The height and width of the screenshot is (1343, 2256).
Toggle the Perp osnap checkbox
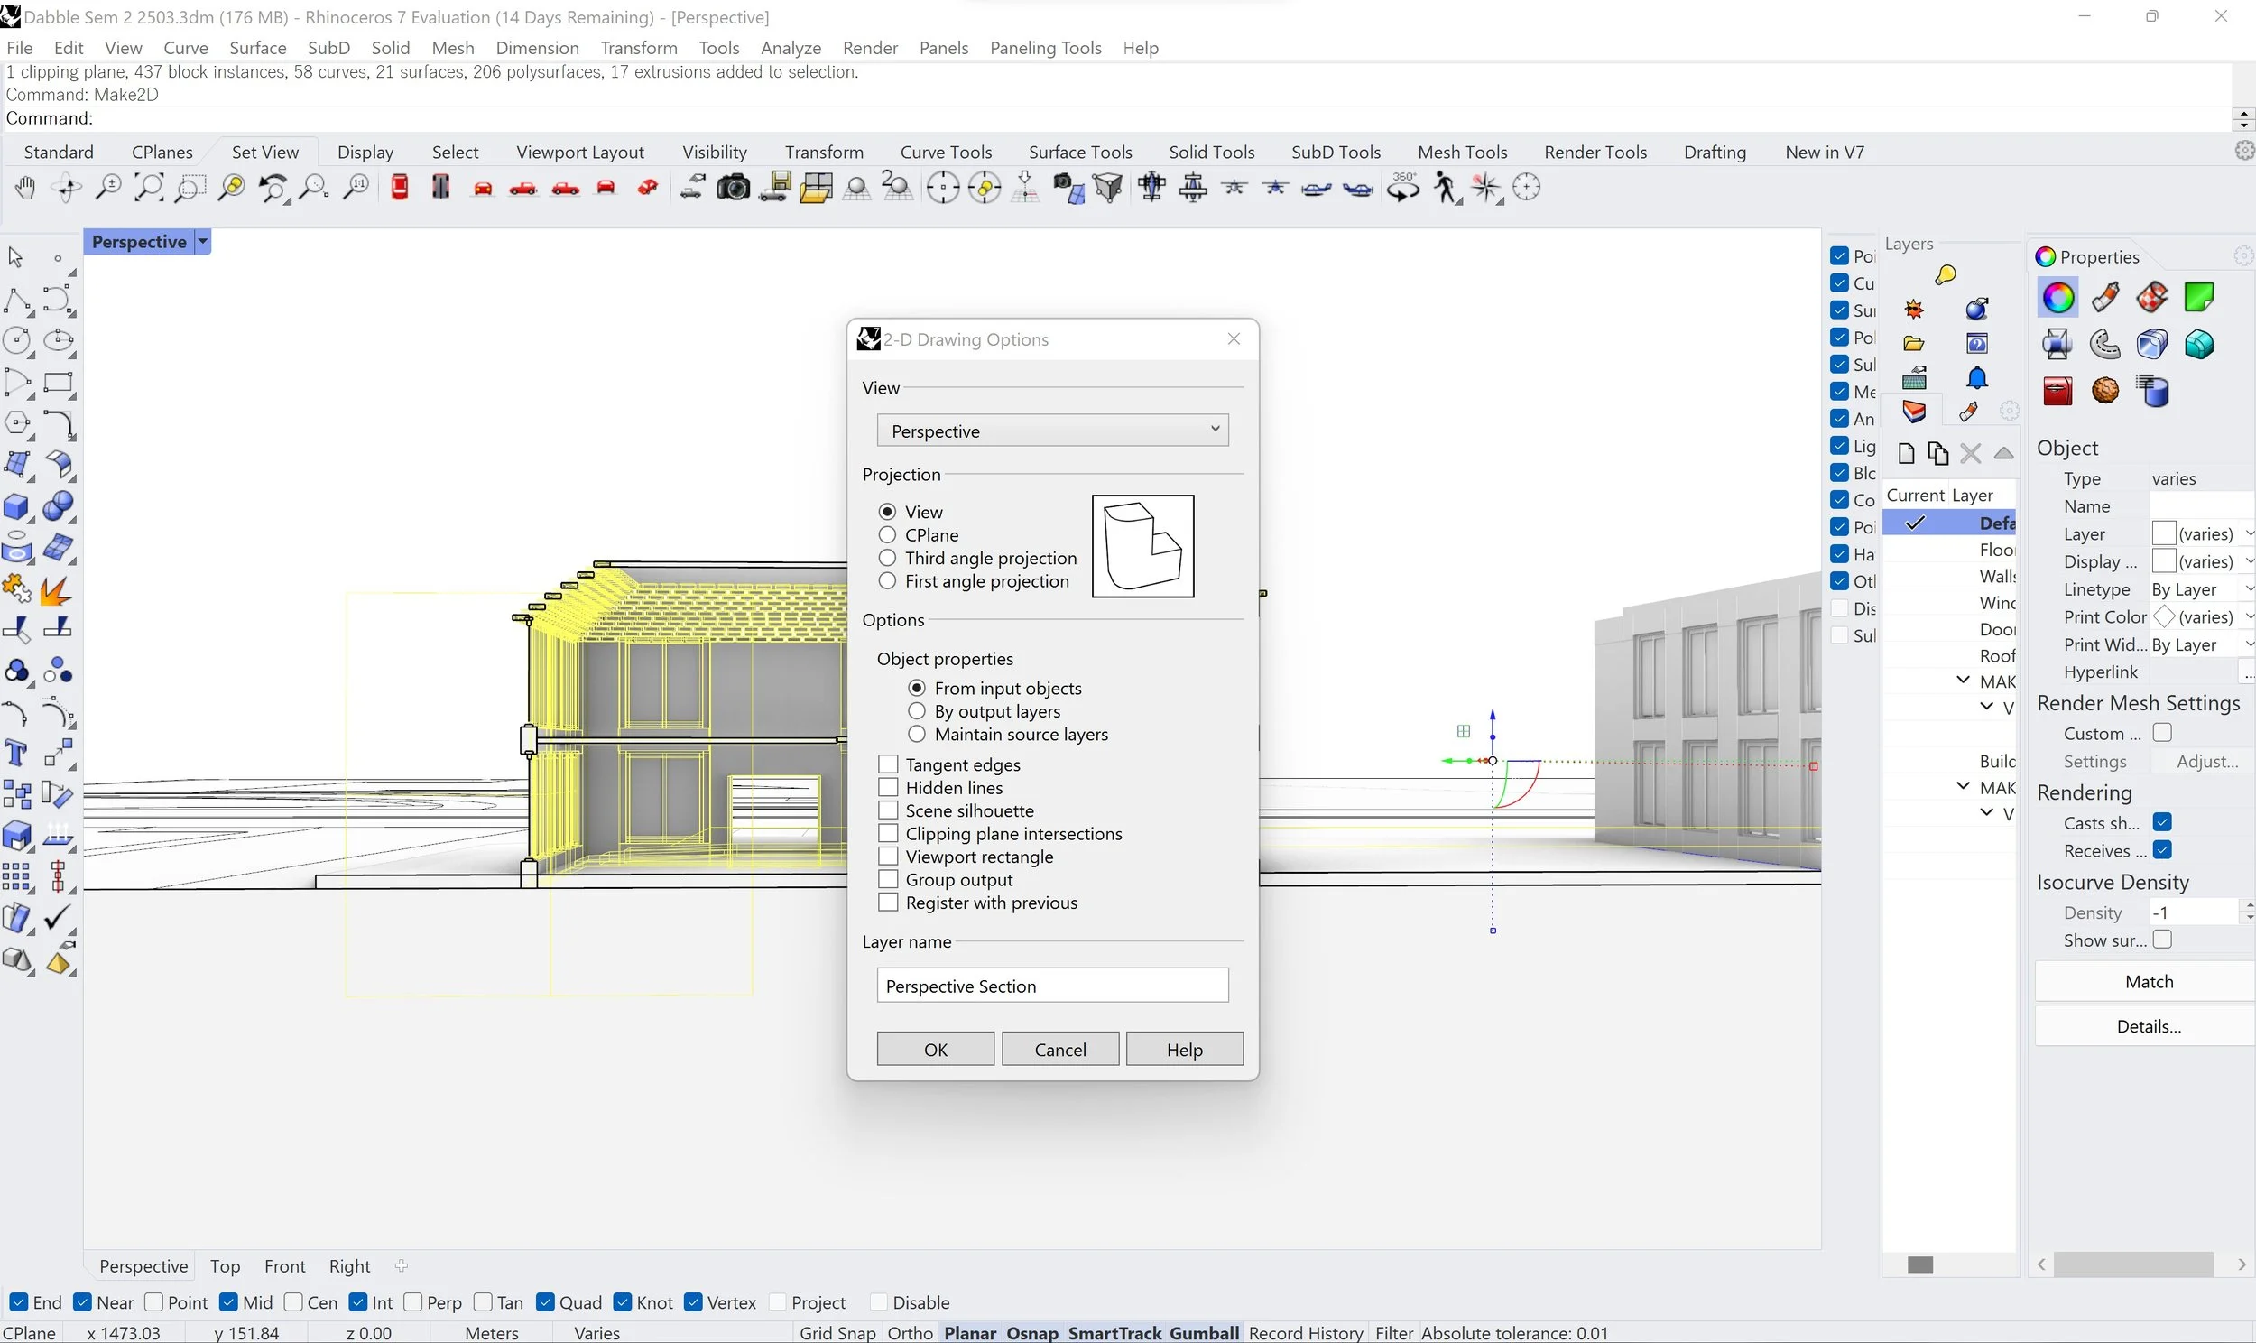coord(413,1302)
